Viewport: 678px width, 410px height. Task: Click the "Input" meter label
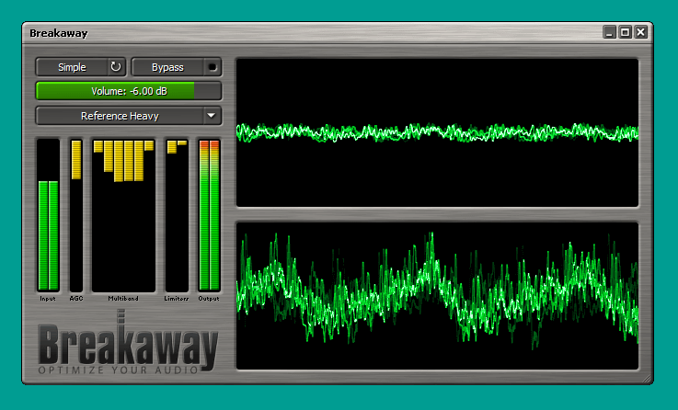48,299
